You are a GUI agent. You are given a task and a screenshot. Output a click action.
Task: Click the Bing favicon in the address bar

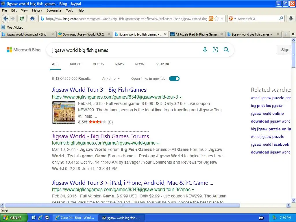coord(43,19)
